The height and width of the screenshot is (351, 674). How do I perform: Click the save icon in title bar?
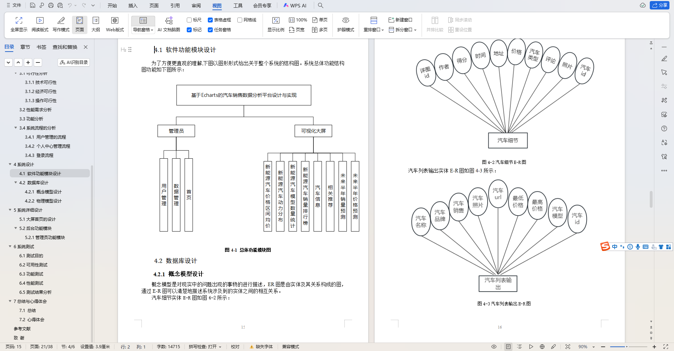pos(32,5)
